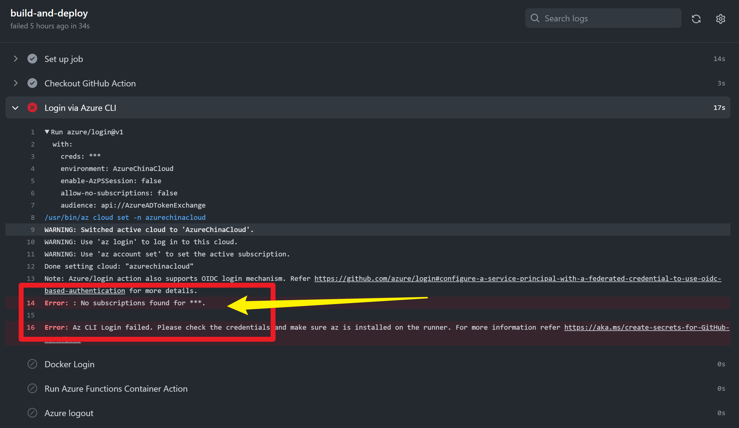Screen dimensions: 739x428
Task: Expand the Set up job step
Action: pos(16,59)
